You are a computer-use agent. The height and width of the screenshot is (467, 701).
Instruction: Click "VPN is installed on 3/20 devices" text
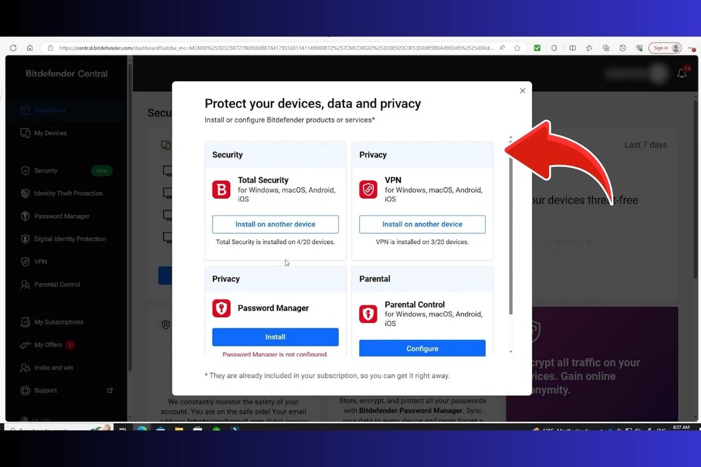(x=422, y=242)
